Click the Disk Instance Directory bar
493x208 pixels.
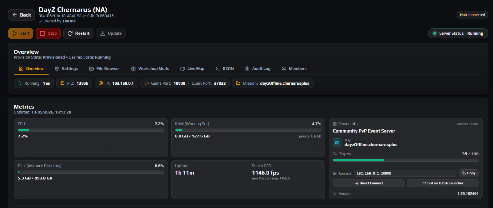pyautogui.click(x=91, y=172)
